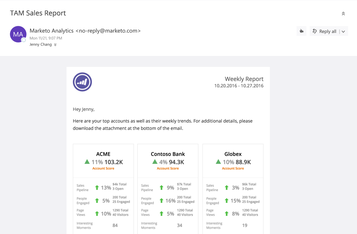Click the Reply all button
This screenshot has width=357, height=234.
pyautogui.click(x=324, y=31)
